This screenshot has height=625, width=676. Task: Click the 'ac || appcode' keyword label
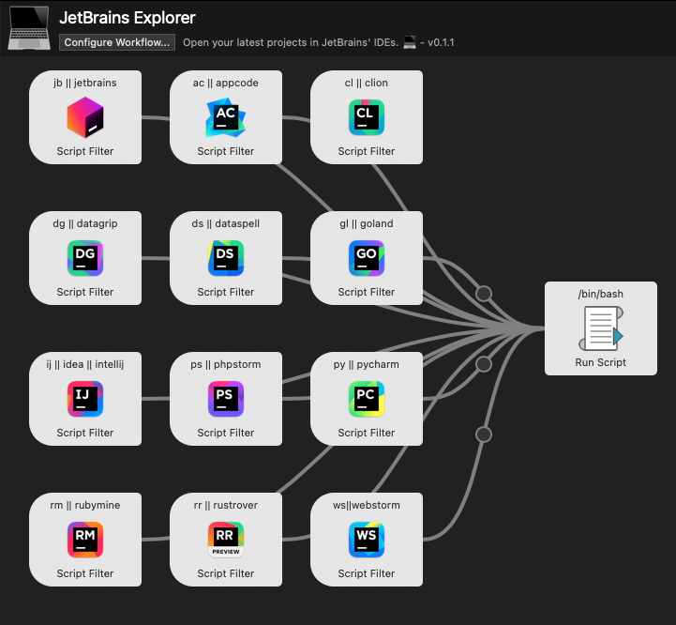click(225, 83)
